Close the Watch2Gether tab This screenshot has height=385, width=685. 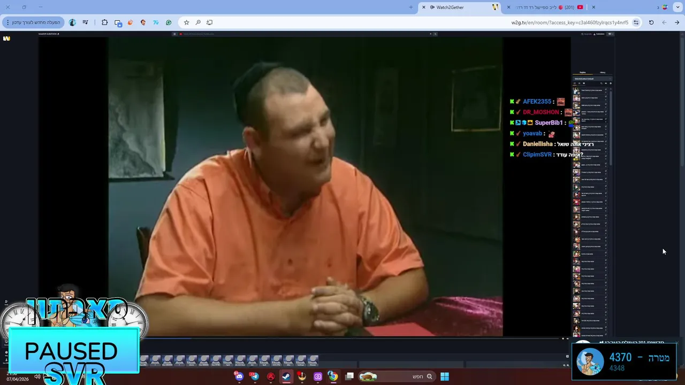[424, 7]
